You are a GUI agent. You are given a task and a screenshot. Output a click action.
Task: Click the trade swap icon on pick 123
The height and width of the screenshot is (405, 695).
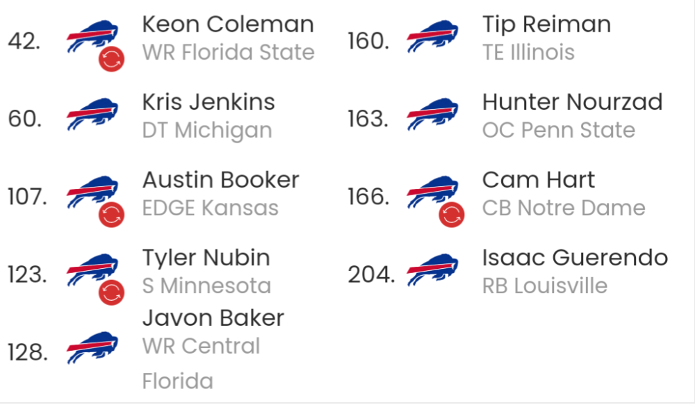click(x=111, y=293)
